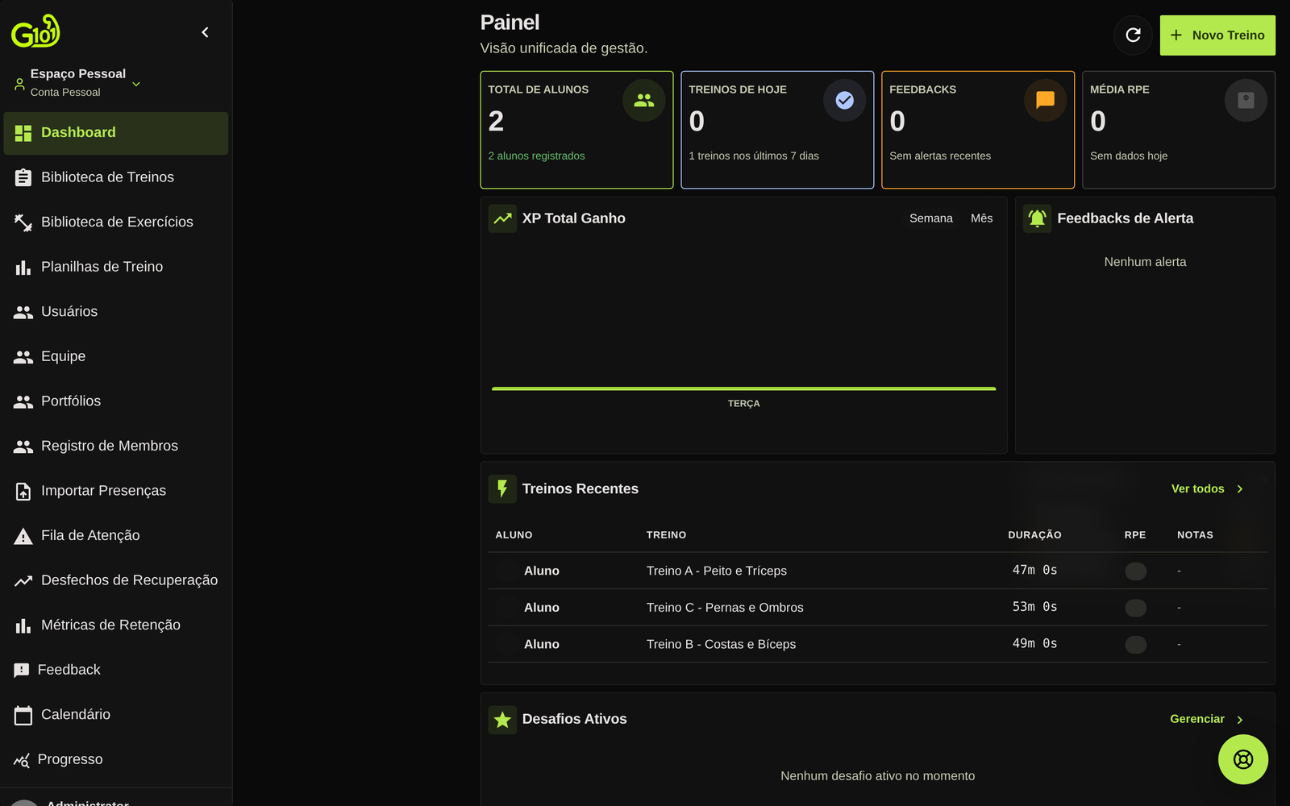The height and width of the screenshot is (806, 1290).
Task: Click the RPE indicator for Treino A
Action: [1135, 571]
